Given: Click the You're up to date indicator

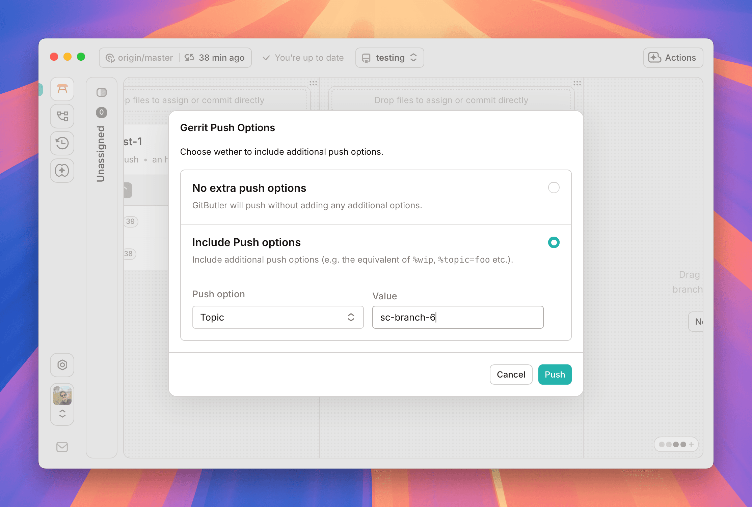Looking at the screenshot, I should (x=303, y=57).
